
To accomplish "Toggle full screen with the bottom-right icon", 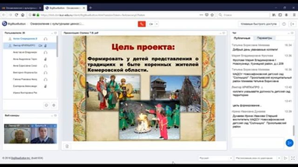I will point(293,158).
